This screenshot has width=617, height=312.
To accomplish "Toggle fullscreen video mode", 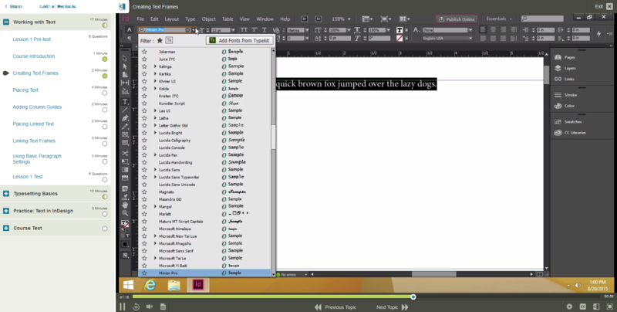I will click(610, 307).
